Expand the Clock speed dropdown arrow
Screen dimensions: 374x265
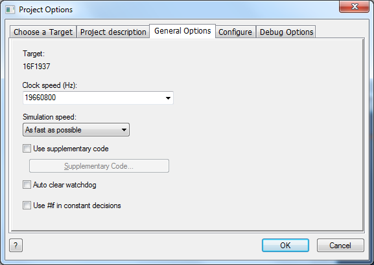pos(168,98)
